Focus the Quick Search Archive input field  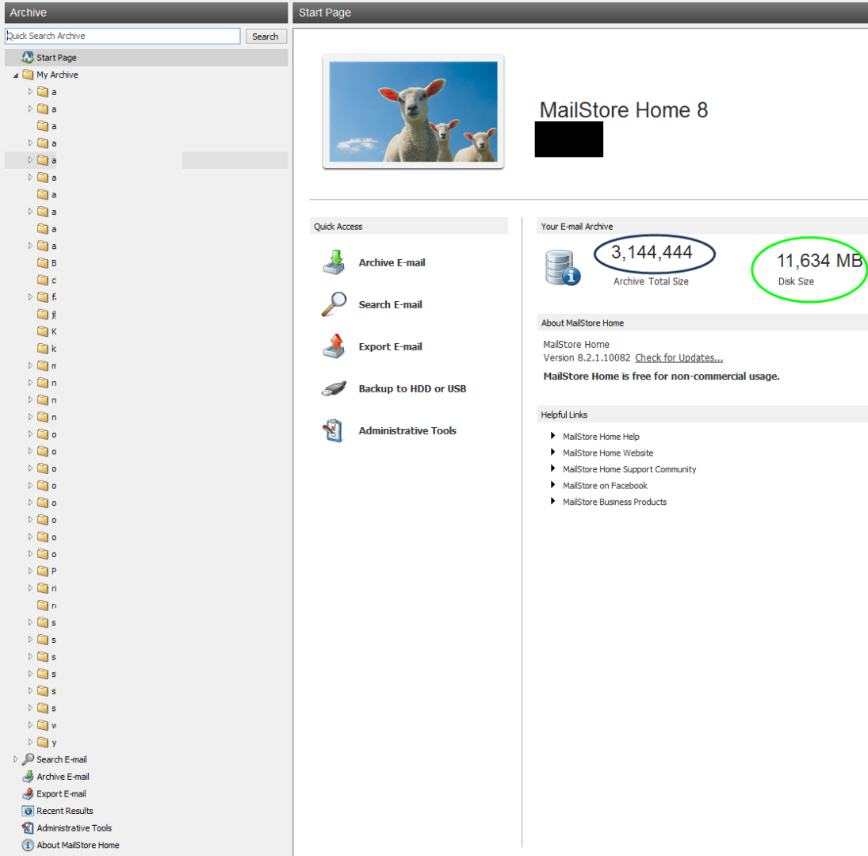pyautogui.click(x=122, y=36)
